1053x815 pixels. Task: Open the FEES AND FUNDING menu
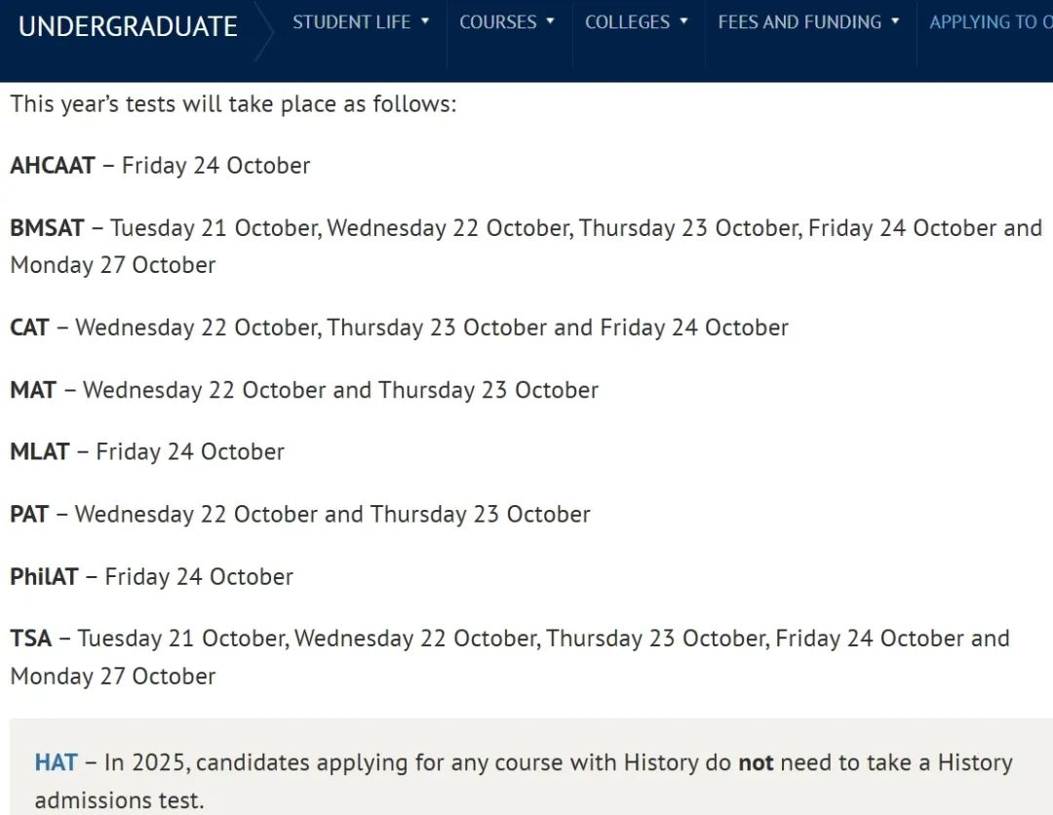coord(799,21)
